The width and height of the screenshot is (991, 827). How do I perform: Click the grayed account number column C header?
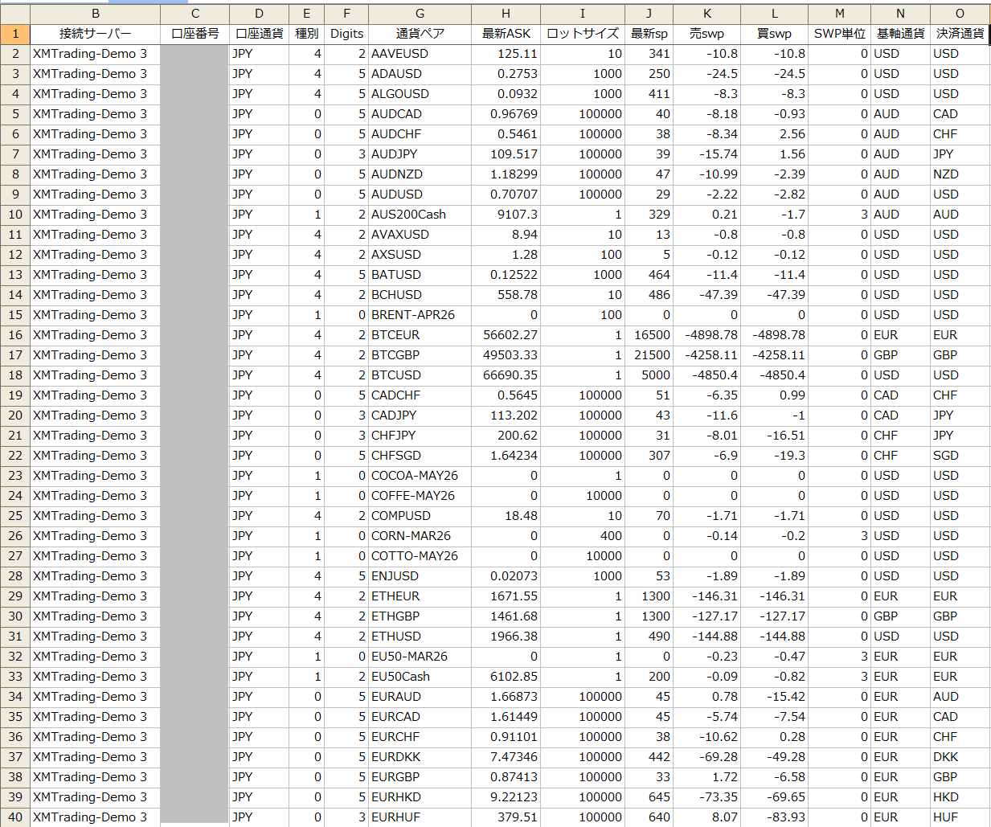195,14
